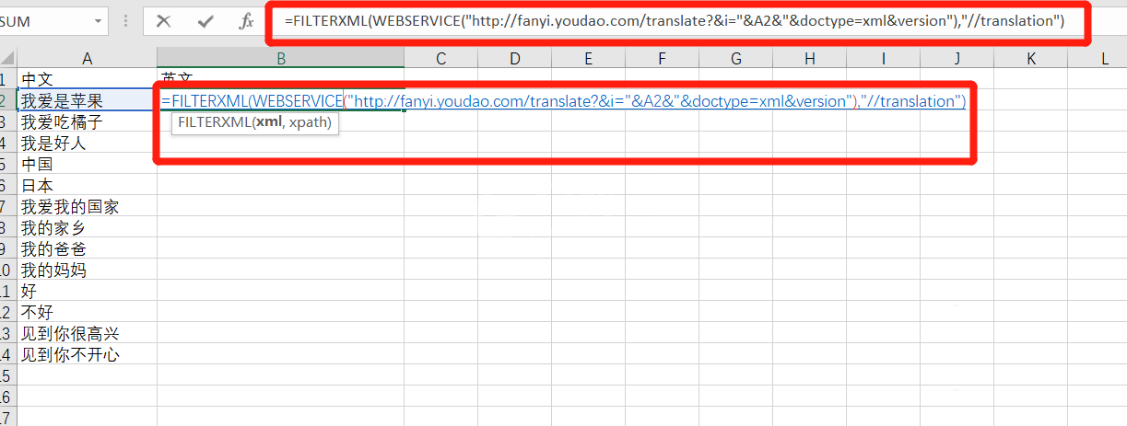Click inside the formula bar text
This screenshot has height=426, width=1127.
point(675,21)
